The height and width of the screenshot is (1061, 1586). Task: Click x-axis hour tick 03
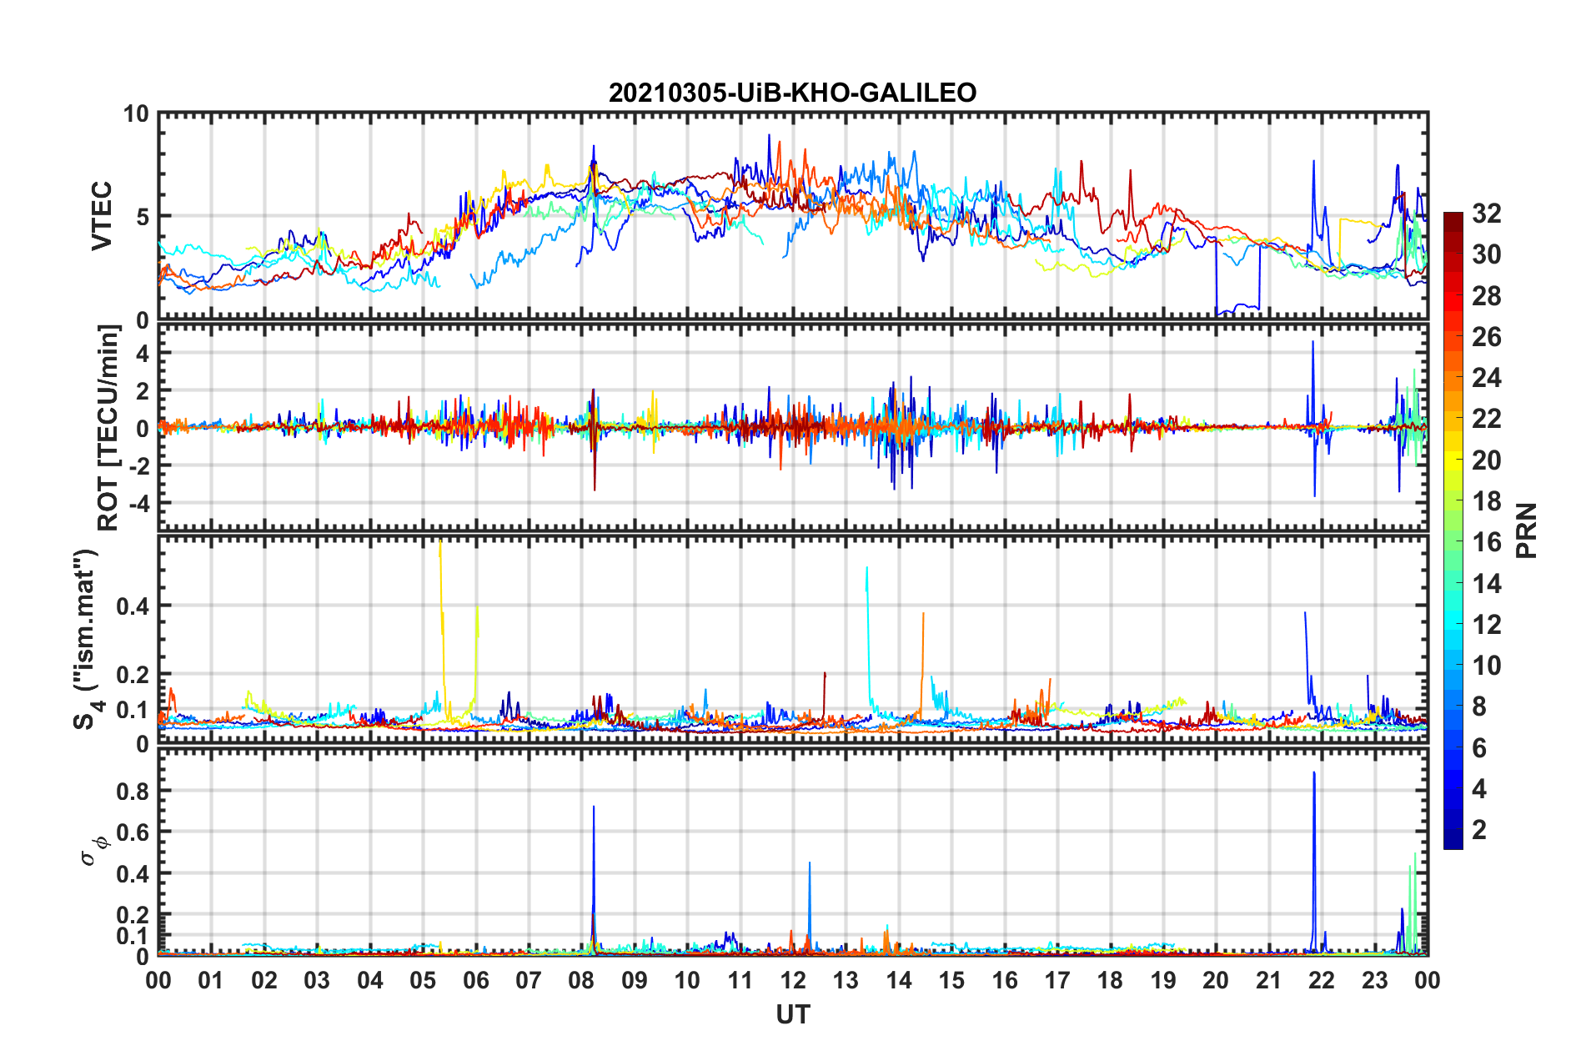(317, 980)
